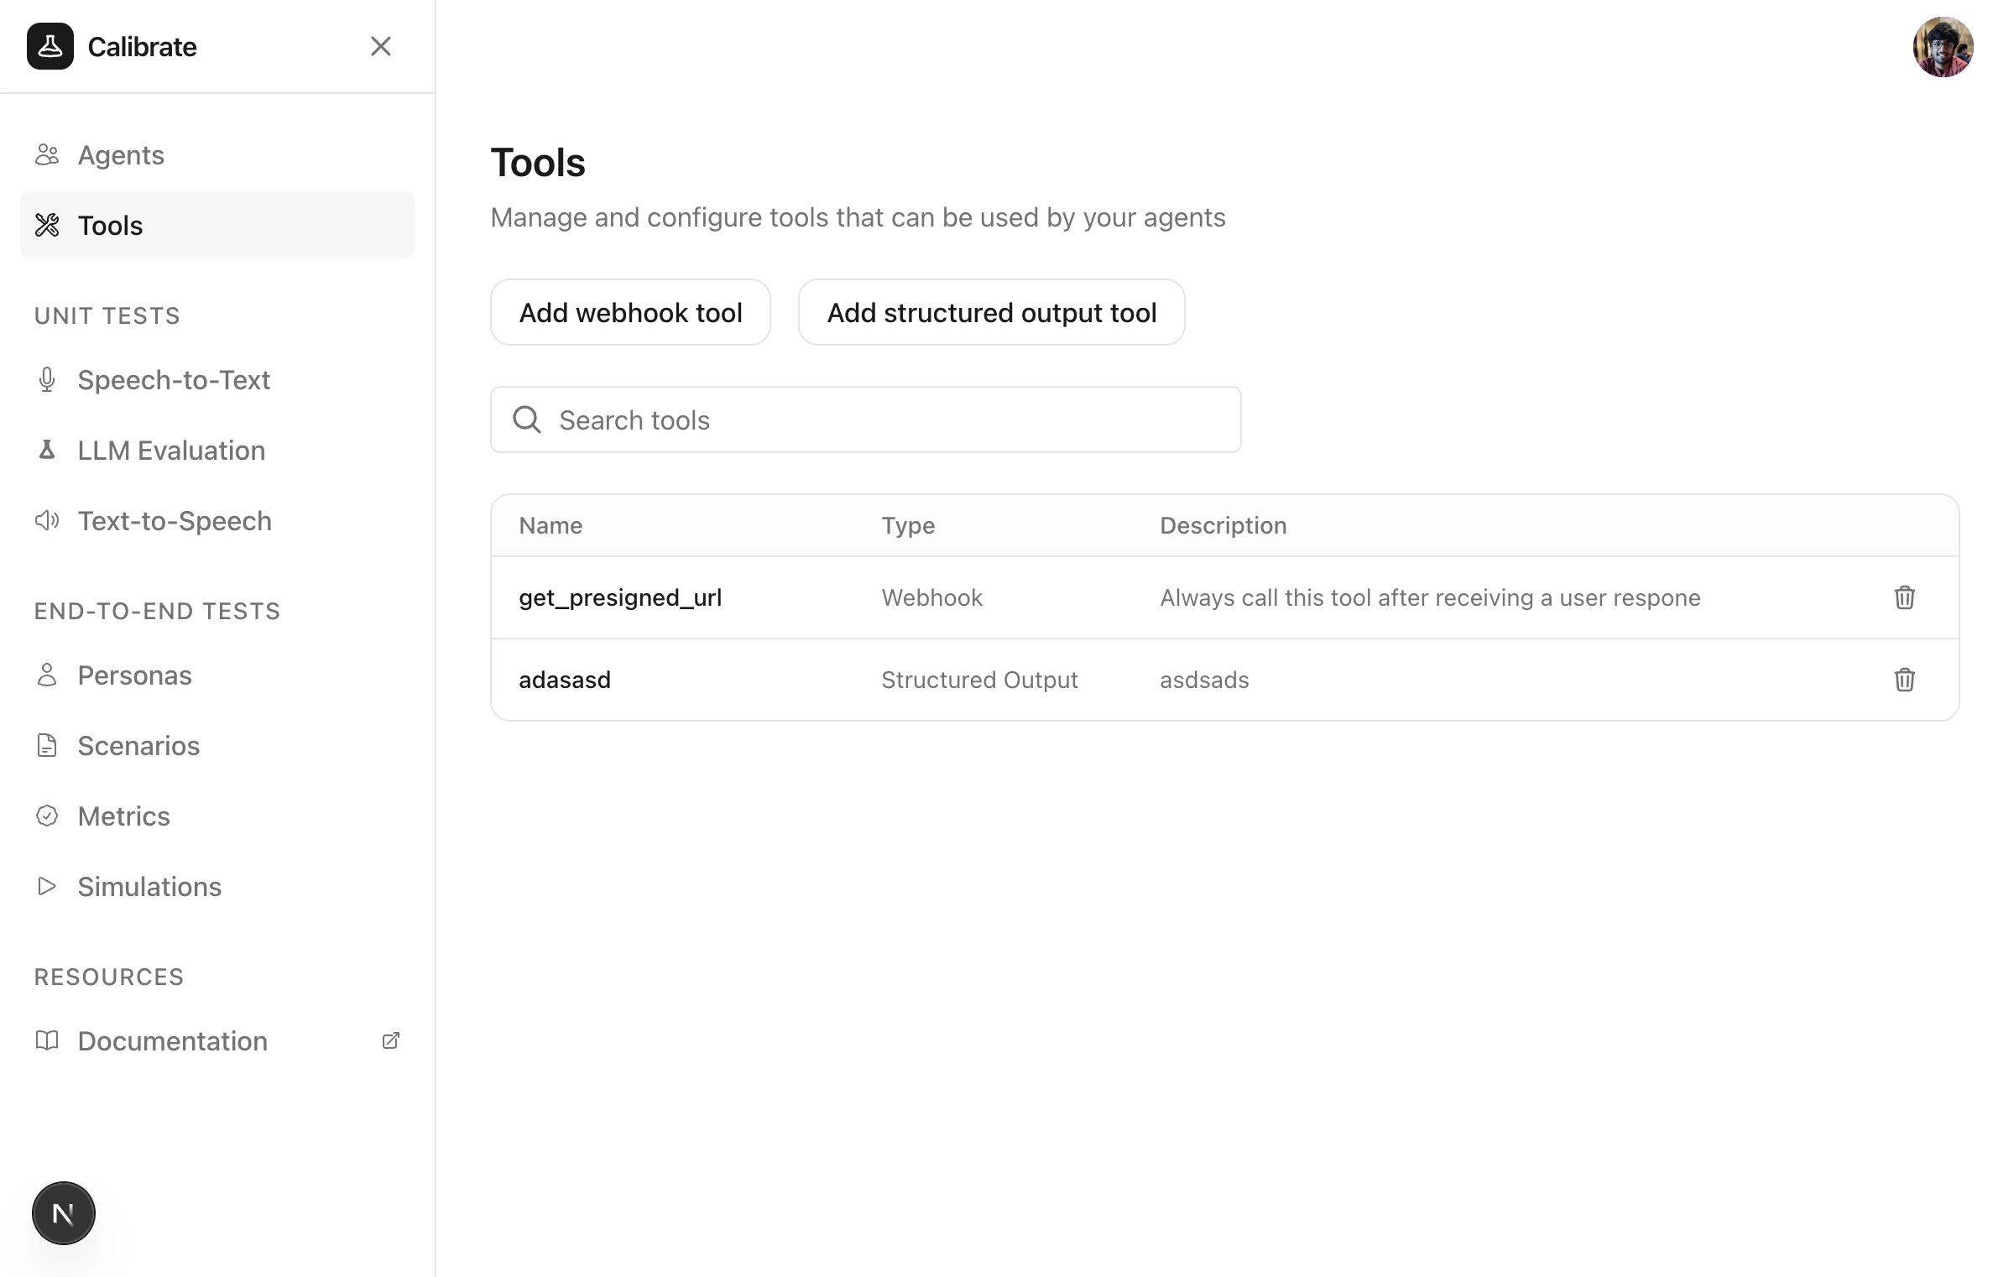Screen dimensions: 2014x1277
Task: Delete the get_presigned_url tool
Action: point(1905,597)
